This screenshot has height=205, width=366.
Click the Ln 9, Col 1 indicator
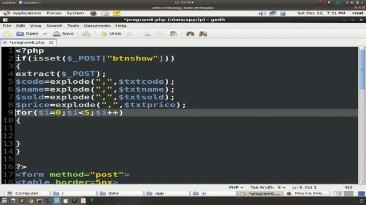[304, 187]
